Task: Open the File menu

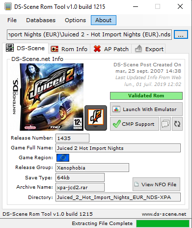Action: (12, 20)
